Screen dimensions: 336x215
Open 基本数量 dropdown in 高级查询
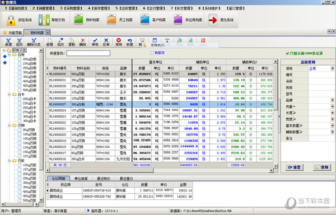coord(332,126)
